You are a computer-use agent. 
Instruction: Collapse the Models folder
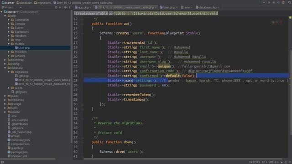[x=9, y=44]
